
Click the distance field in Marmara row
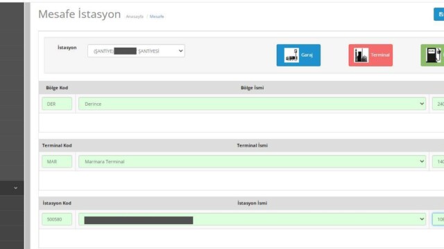click(438, 161)
